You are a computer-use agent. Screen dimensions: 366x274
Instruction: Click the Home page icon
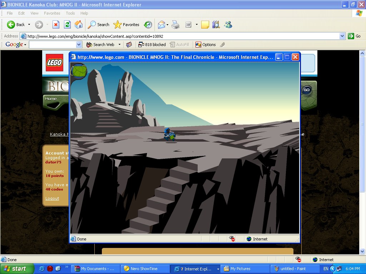tap(79, 25)
